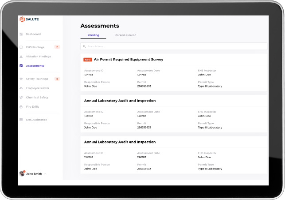
Task: Click the Chemical Safety shield icon
Action: (x=21, y=98)
